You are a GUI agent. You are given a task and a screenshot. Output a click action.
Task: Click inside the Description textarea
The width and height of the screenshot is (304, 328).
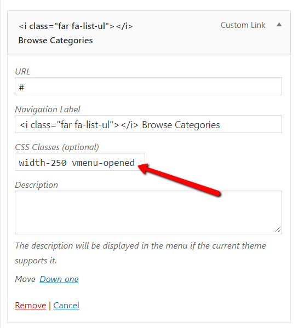click(x=148, y=212)
